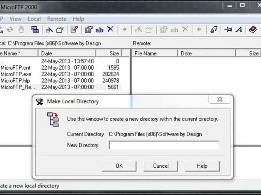The width and height of the screenshot is (261, 195).
Task: Click the right arrow upload icon
Action: tap(124, 30)
